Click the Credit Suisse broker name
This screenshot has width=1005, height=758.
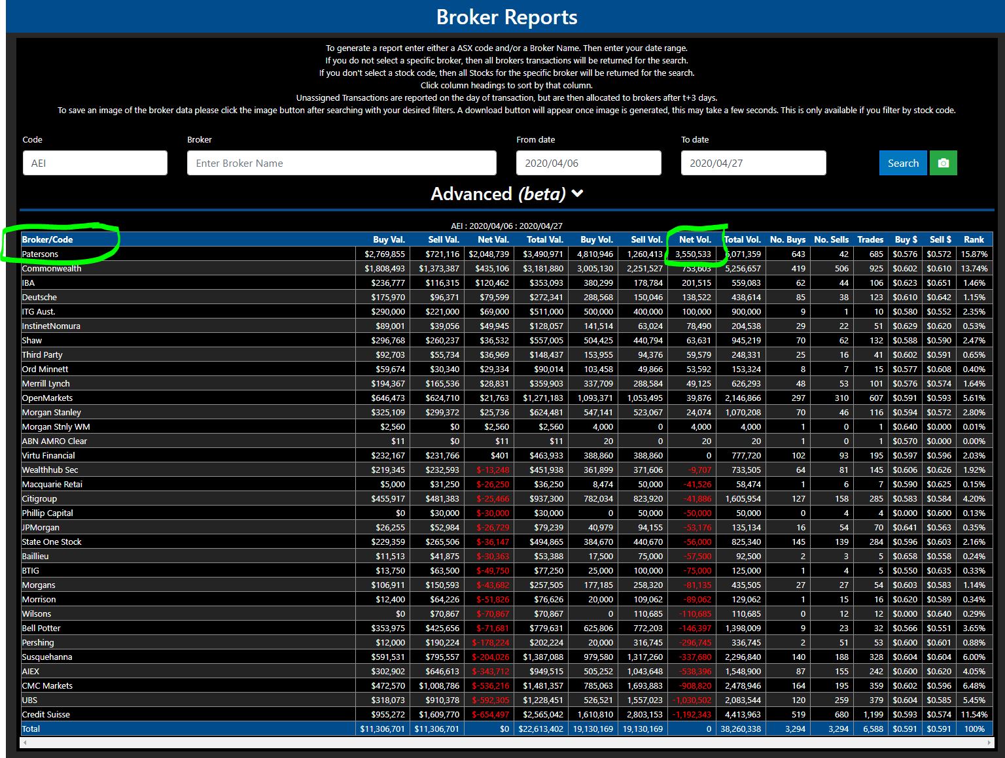46,714
